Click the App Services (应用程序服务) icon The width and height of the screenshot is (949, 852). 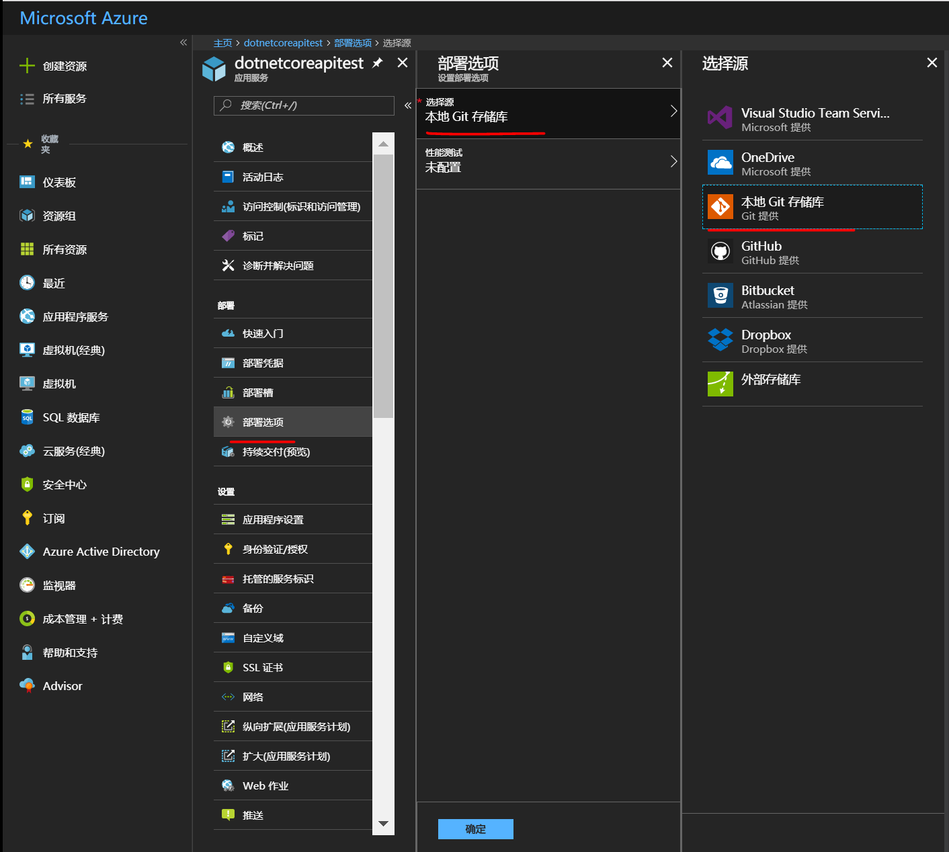tap(27, 316)
